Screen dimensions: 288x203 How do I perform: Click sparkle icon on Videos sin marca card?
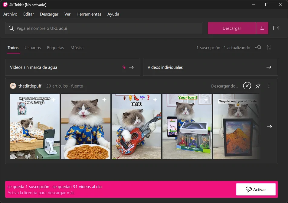point(124,67)
